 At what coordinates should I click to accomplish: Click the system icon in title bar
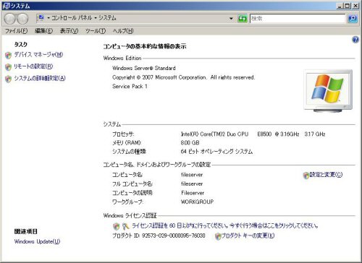point(6,6)
